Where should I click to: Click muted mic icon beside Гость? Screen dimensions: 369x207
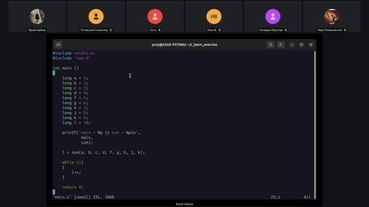[160, 30]
